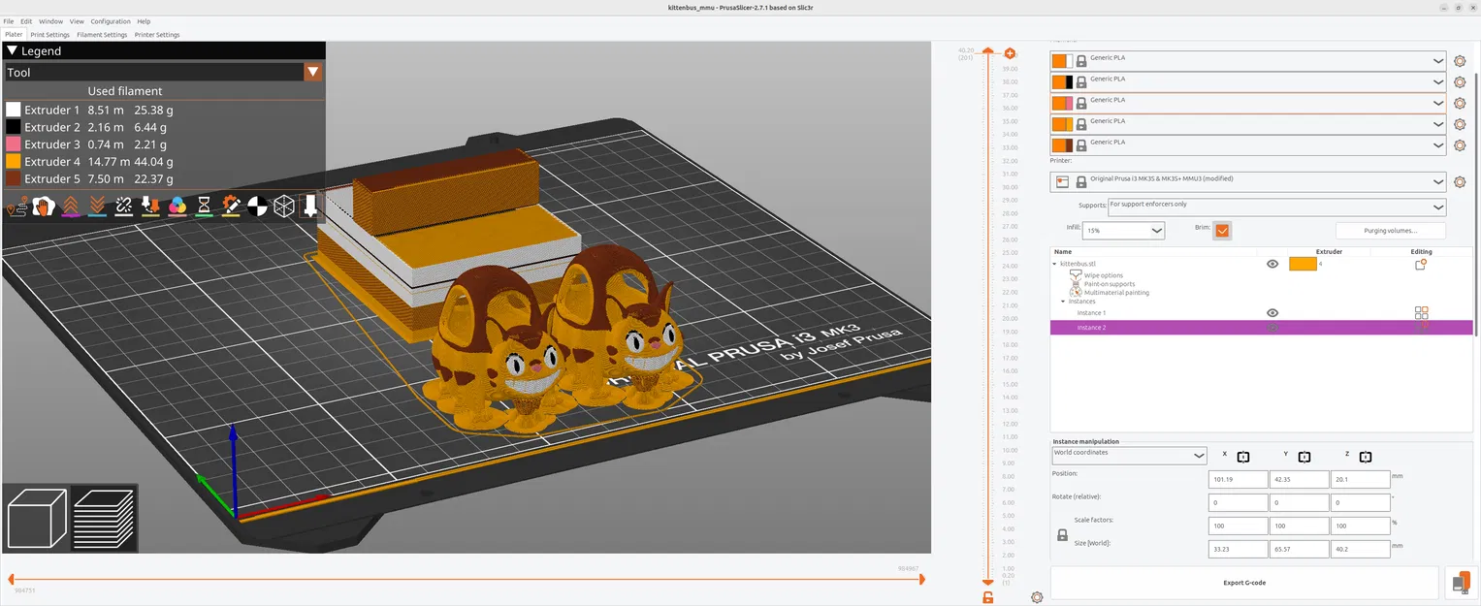Hide kittenbus.stl using its eye icon
The image size is (1481, 606).
(1272, 264)
